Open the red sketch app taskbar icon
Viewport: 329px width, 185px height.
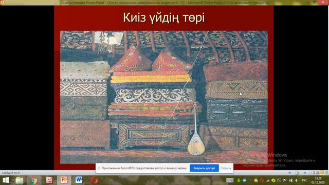[x=49, y=180]
